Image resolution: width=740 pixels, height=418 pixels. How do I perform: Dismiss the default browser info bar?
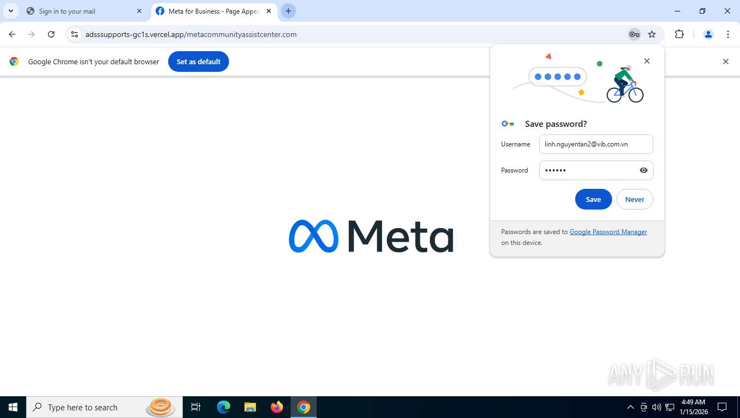click(725, 62)
